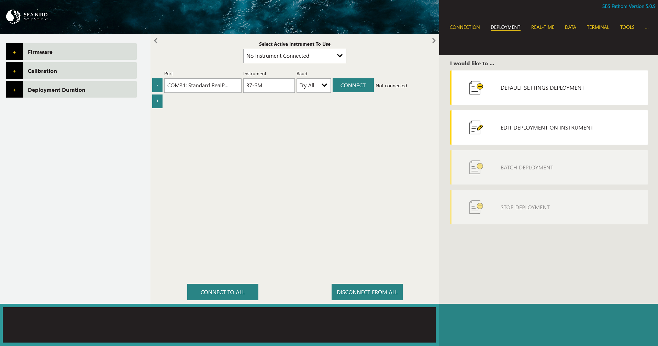
Task: Add a new port row with plus button
Action: pyautogui.click(x=157, y=101)
